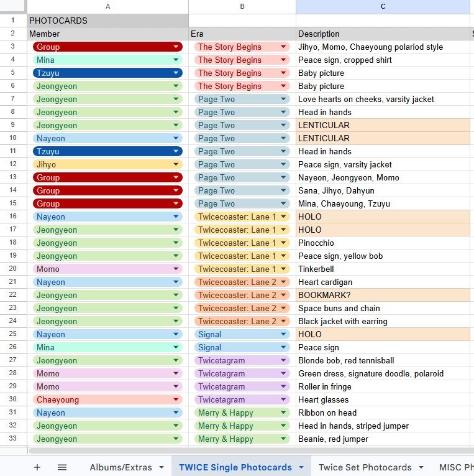Select cell 'Love hearts on cheeks, varsity jacket'
Screen dimensions: 474x476
(383, 99)
